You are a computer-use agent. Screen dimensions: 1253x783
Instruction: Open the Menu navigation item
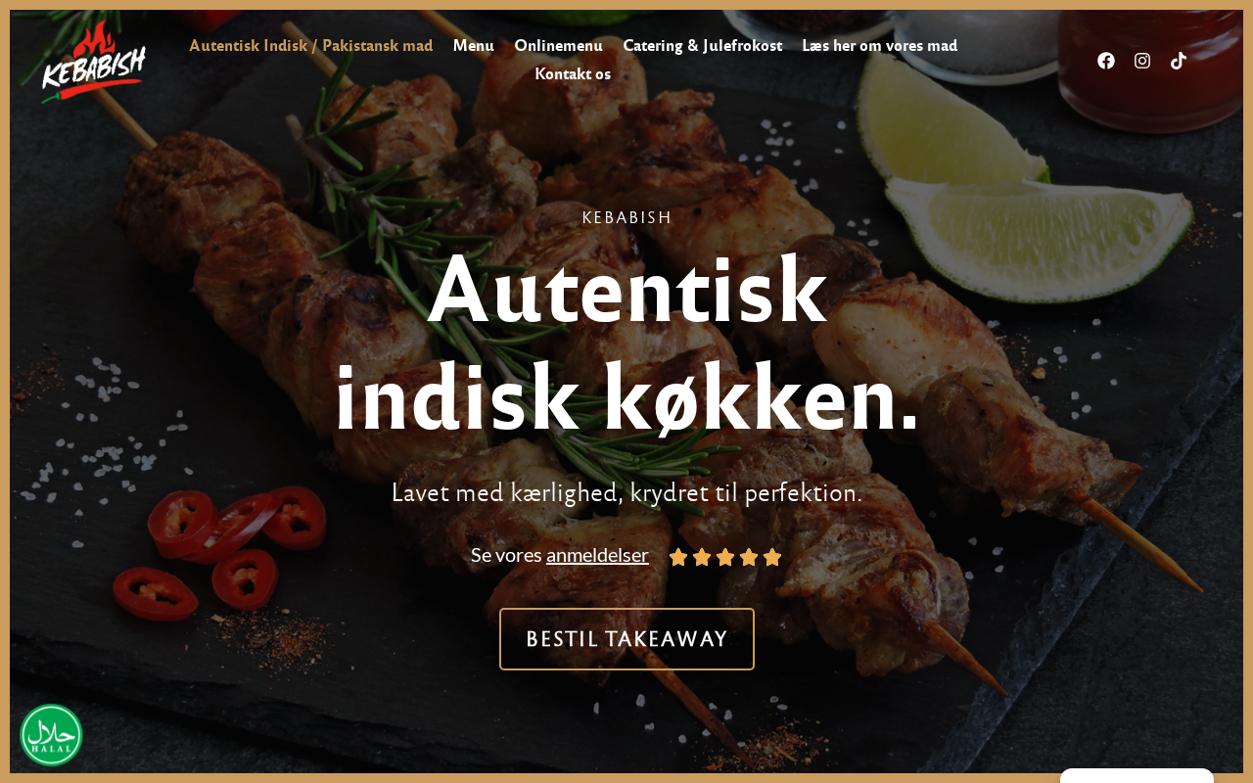pyautogui.click(x=474, y=45)
